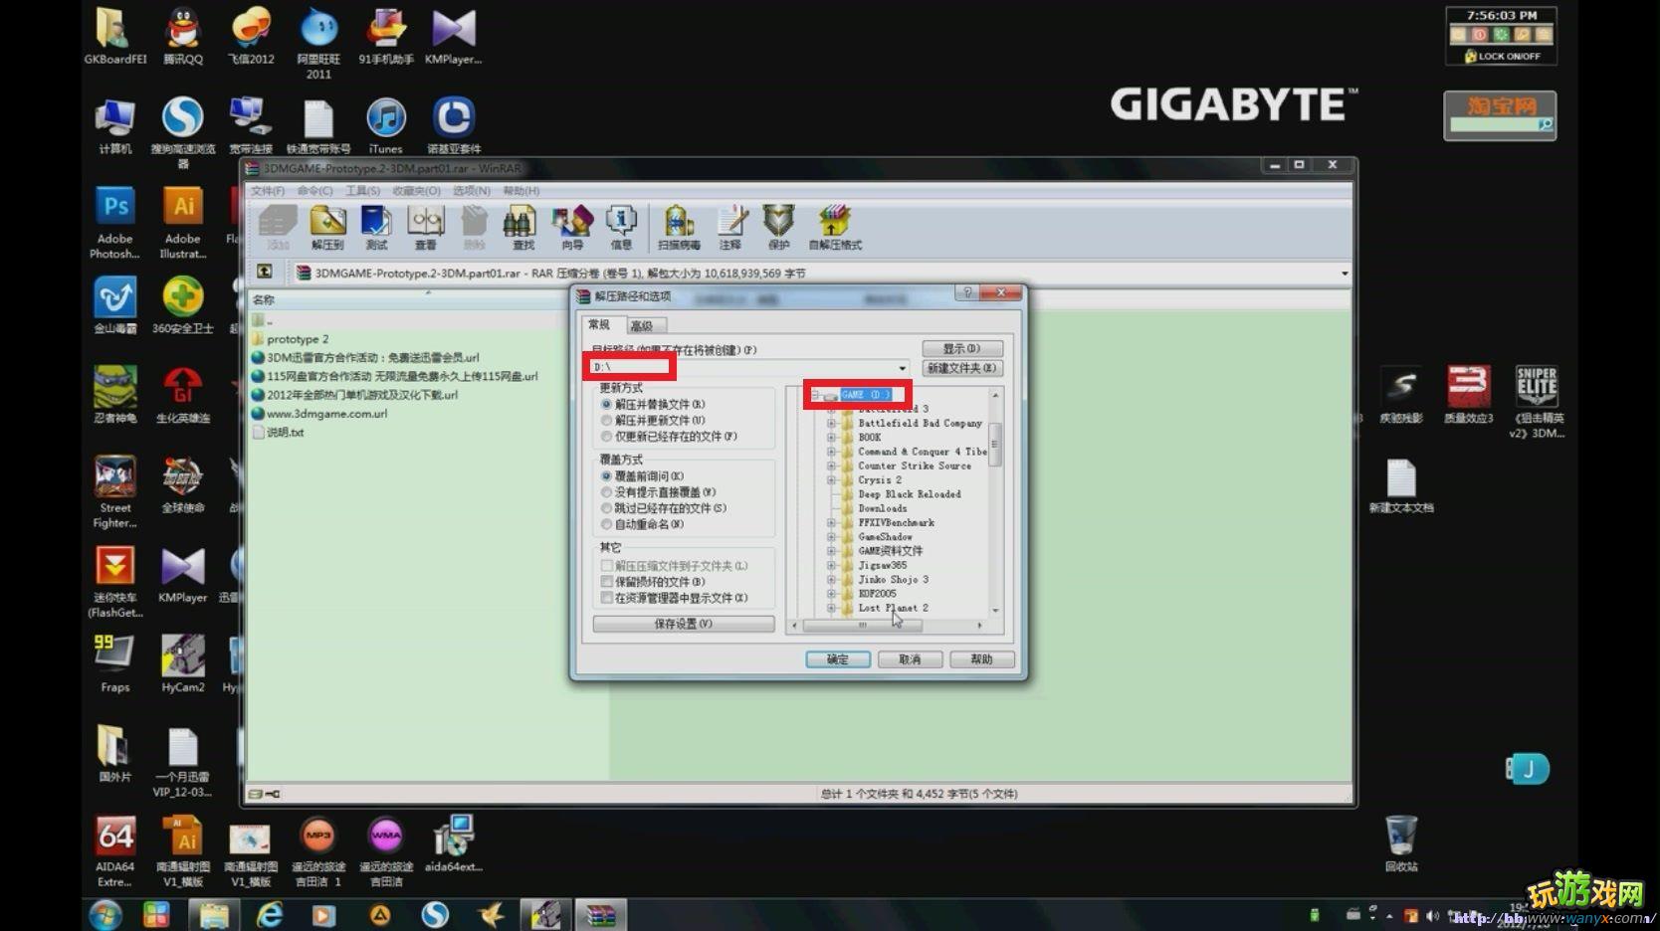Screen dimensions: 1660x931
Task: Open the Recycle Bin (回收站) icon
Action: [1401, 843]
